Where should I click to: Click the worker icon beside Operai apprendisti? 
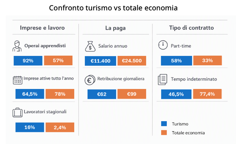pos(17,46)
